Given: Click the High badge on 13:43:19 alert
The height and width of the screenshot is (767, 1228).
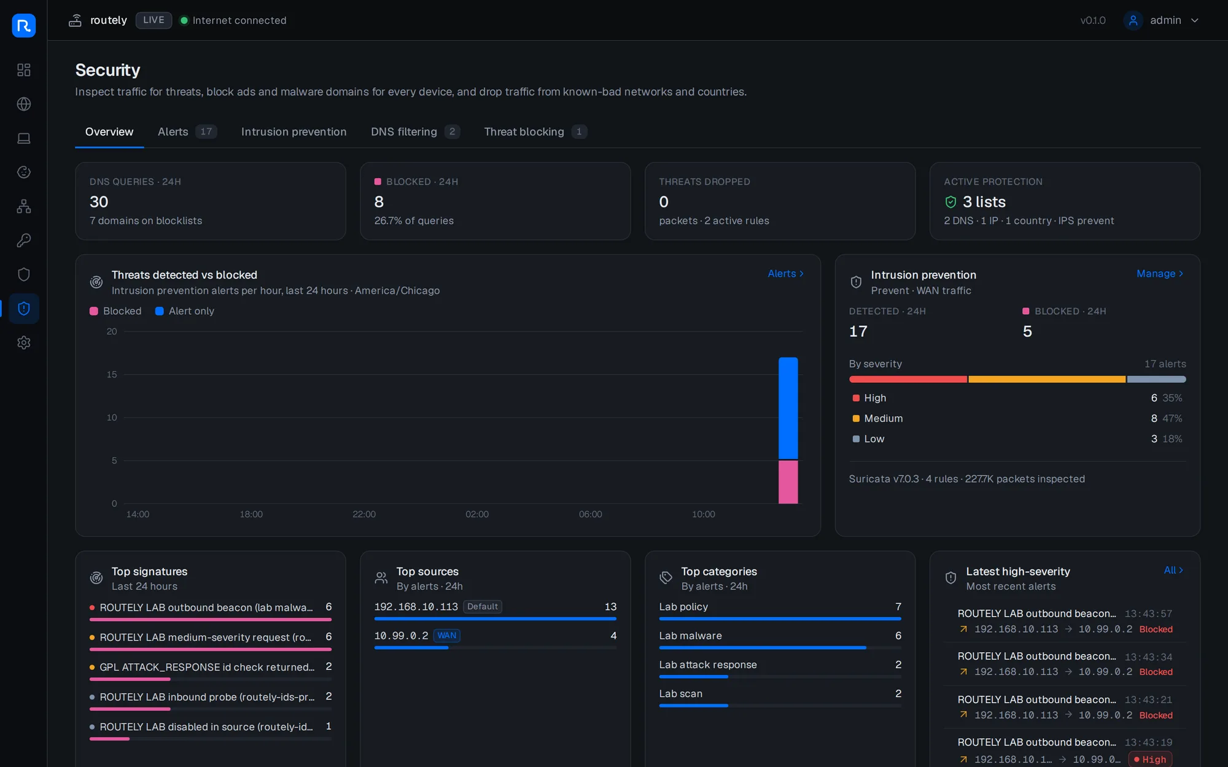Looking at the screenshot, I should [1150, 759].
